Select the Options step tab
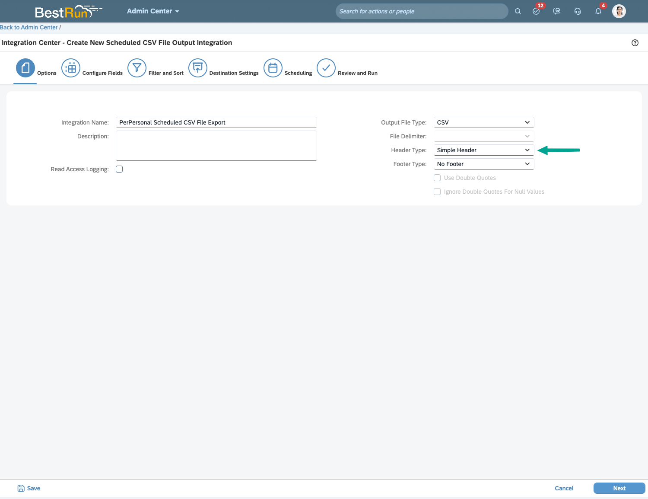Image resolution: width=648 pixels, height=499 pixels. pos(26,68)
